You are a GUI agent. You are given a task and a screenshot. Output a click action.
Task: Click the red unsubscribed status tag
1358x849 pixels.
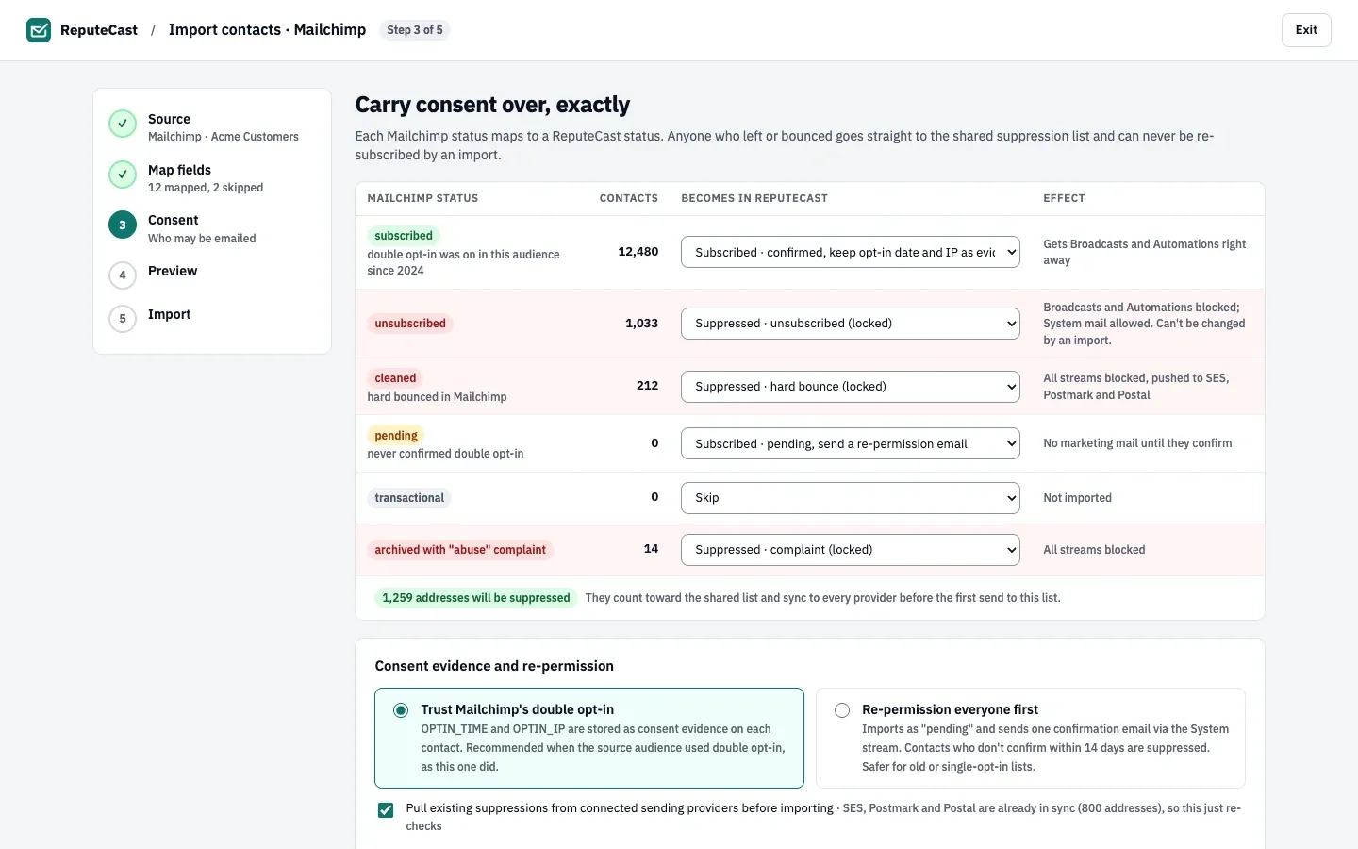click(x=410, y=324)
